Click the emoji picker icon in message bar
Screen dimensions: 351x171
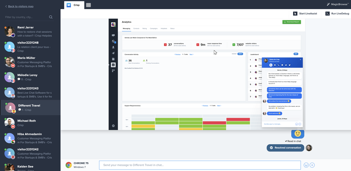(x=306, y=165)
